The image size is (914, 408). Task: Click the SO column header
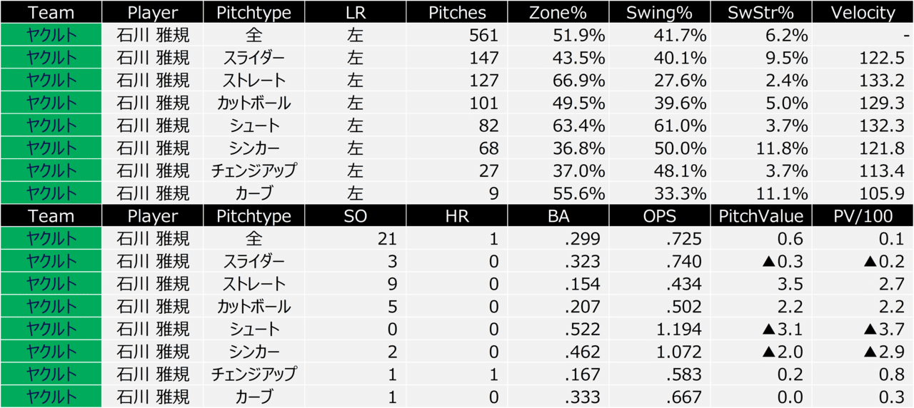click(355, 216)
